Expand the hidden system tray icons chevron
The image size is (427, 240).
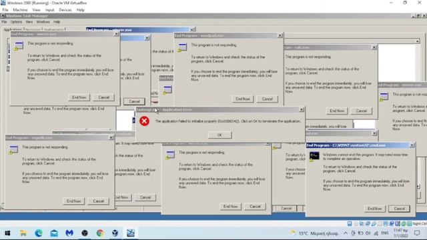click(x=346, y=233)
